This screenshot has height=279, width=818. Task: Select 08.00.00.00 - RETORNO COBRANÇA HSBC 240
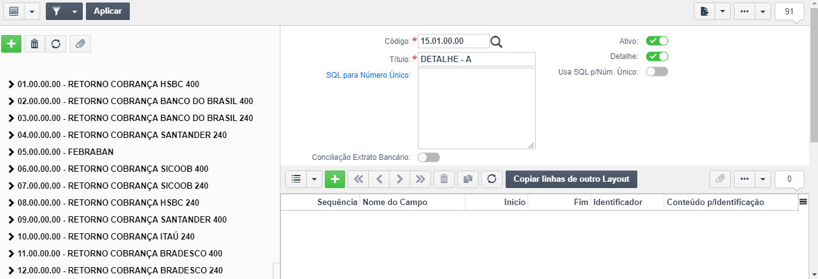[109, 203]
